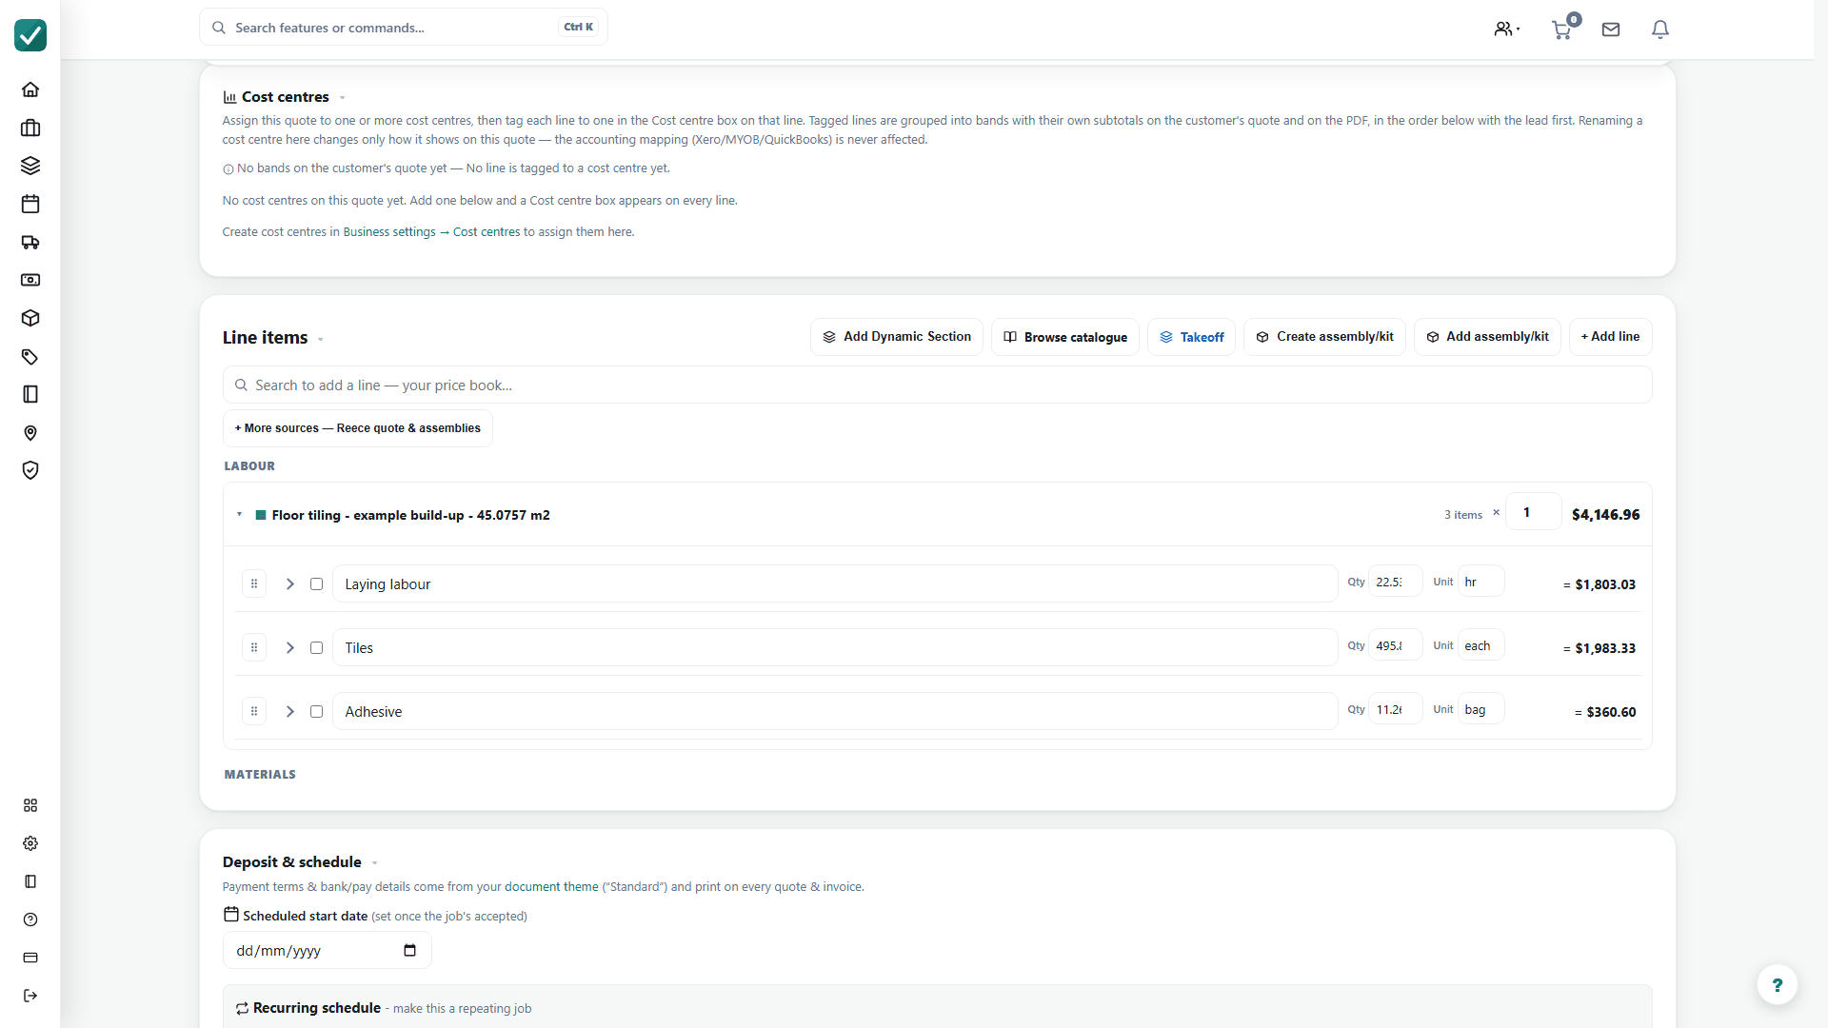Open the document theme link
Image resolution: width=1828 pixels, height=1028 pixels.
[551, 887]
